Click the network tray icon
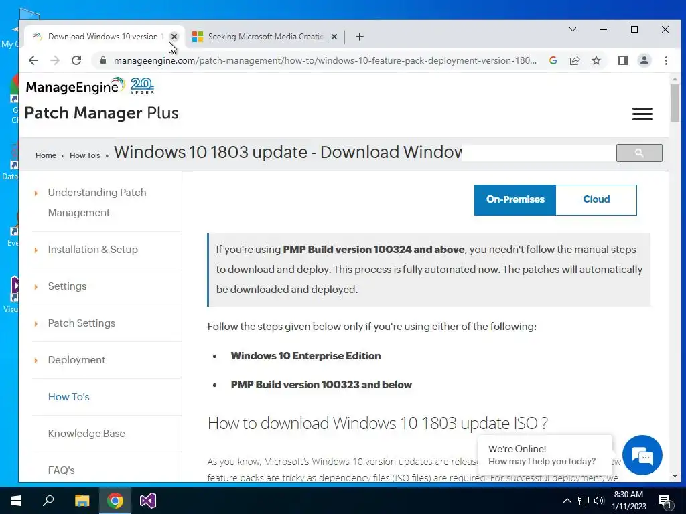This screenshot has height=514, width=686. pos(584,501)
